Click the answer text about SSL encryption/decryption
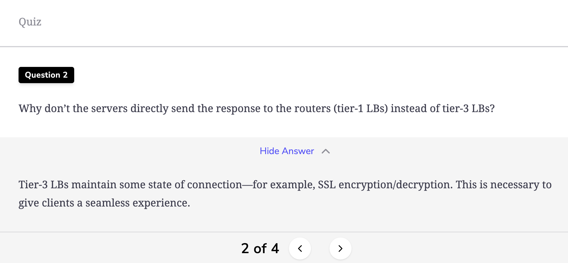The height and width of the screenshot is (263, 568). 285,193
